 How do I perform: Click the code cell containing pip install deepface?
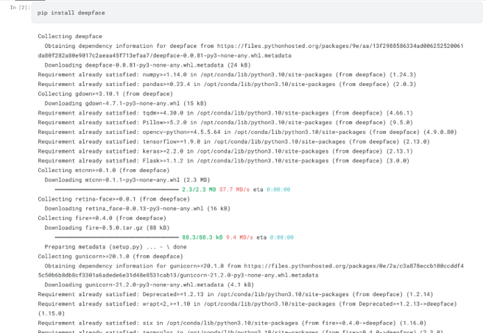[x=257, y=12]
